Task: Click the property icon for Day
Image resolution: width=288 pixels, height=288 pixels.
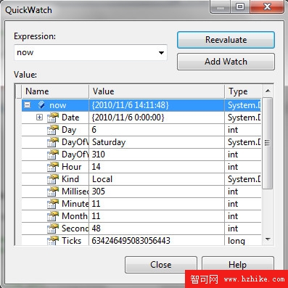Action: (53, 130)
